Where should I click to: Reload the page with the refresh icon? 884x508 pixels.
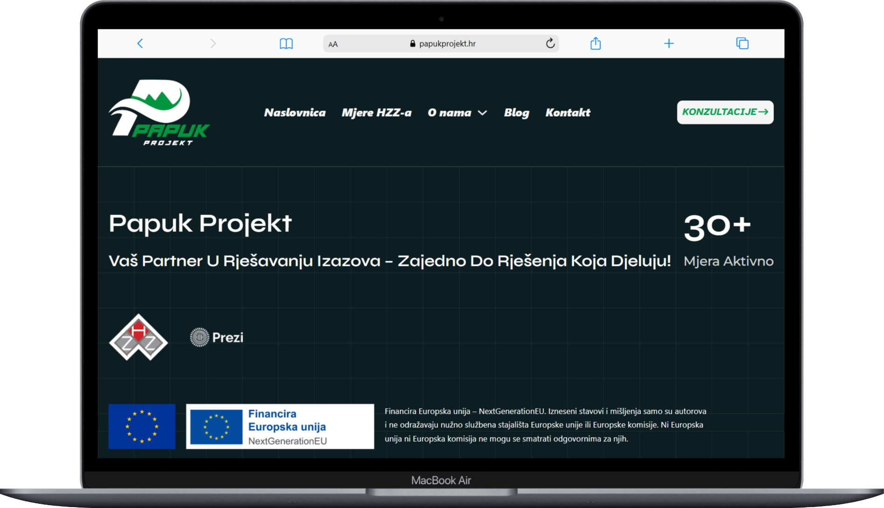coord(550,43)
